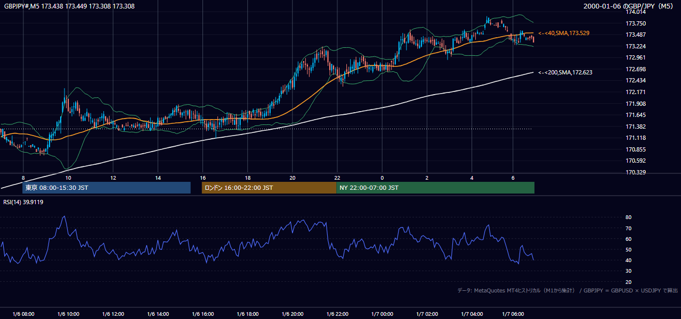Viewport: 681px width, 319px height.
Task: Click the hour label 4 under the price chart
Action: 472,178
